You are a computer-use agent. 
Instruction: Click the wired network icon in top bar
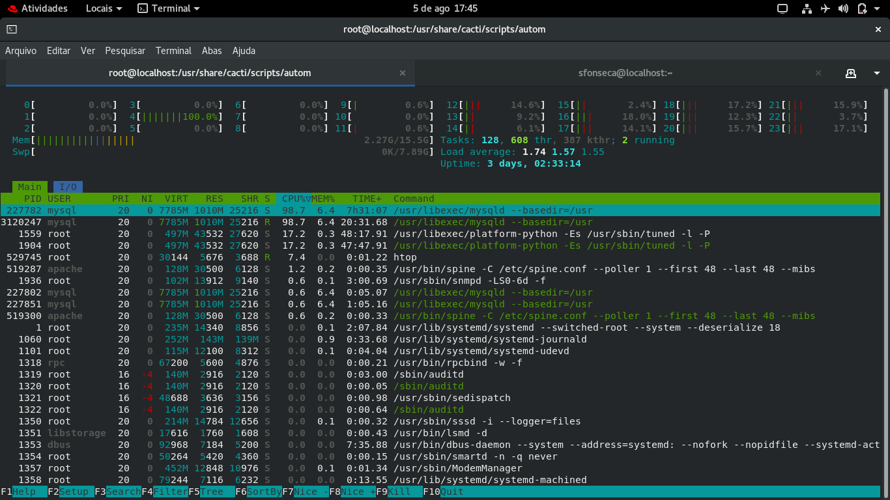coord(807,8)
